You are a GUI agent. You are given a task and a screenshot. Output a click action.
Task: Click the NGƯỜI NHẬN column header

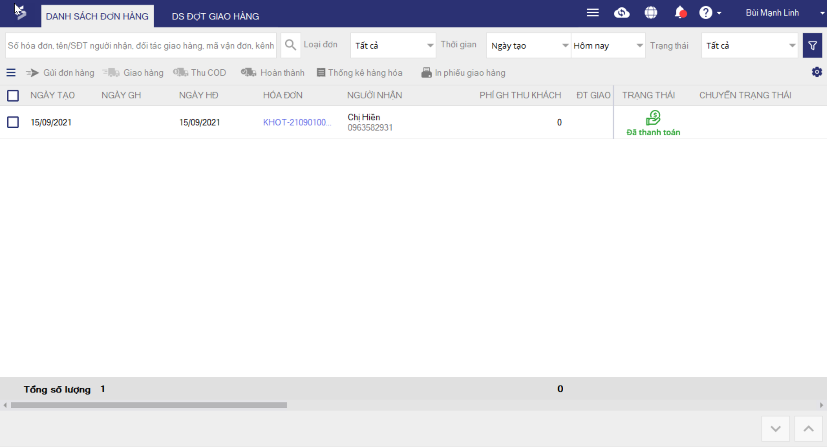point(374,95)
